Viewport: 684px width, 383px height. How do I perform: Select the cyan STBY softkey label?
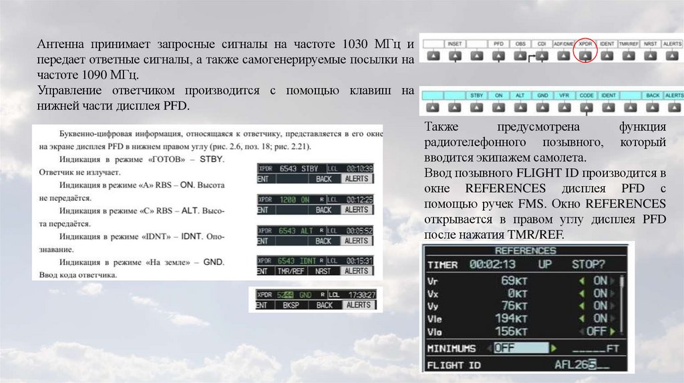pyautogui.click(x=476, y=95)
